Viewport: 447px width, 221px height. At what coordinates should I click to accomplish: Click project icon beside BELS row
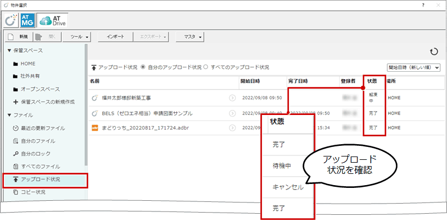pos(95,113)
